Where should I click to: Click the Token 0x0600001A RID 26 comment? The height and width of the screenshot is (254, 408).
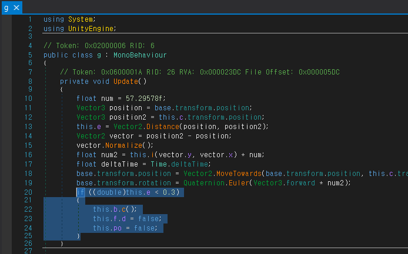pyautogui.click(x=199, y=72)
